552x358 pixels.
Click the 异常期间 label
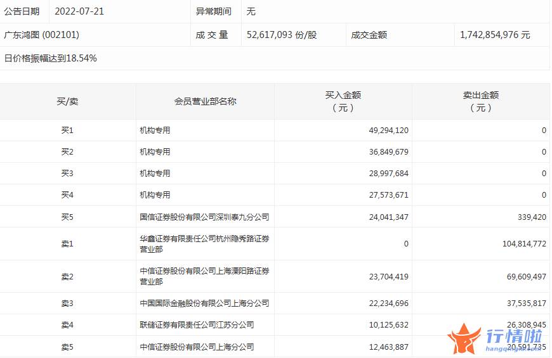pos(213,11)
